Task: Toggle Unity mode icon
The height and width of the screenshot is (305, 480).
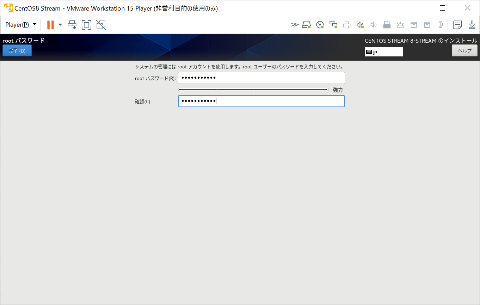Action: pyautogui.click(x=101, y=25)
